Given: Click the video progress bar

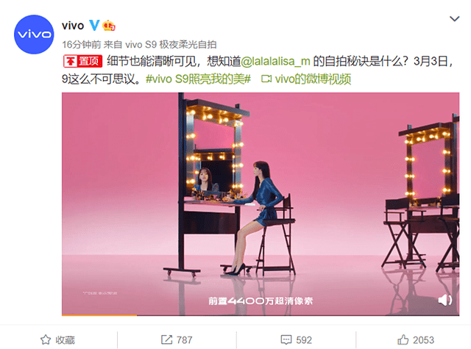Looking at the screenshot, I should point(261,314).
